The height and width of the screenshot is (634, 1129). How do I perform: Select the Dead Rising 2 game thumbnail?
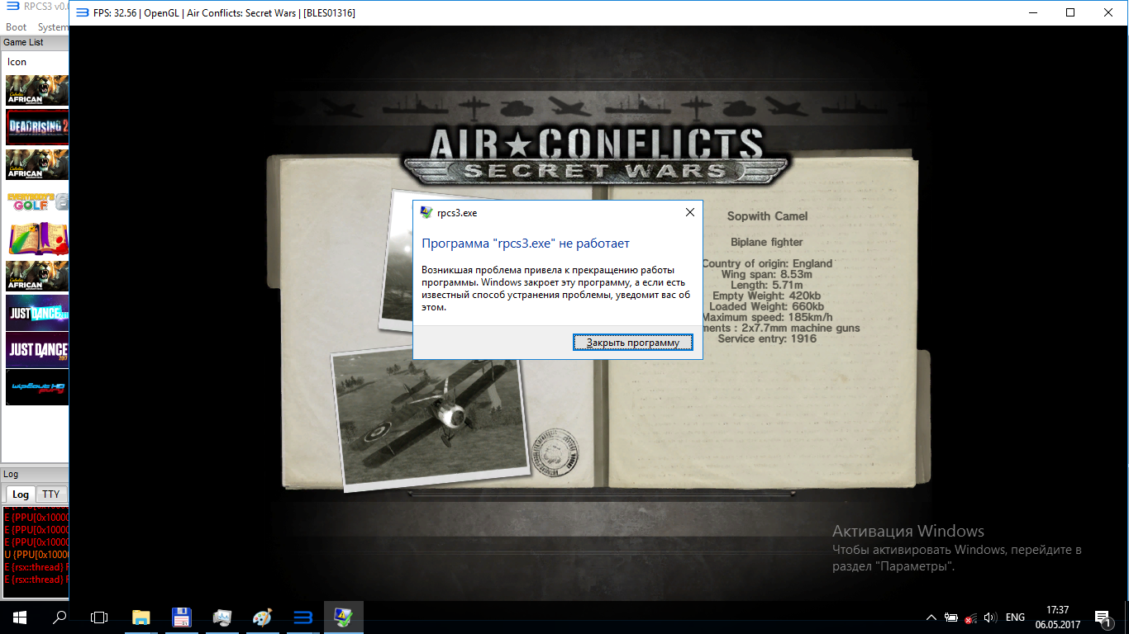point(37,126)
